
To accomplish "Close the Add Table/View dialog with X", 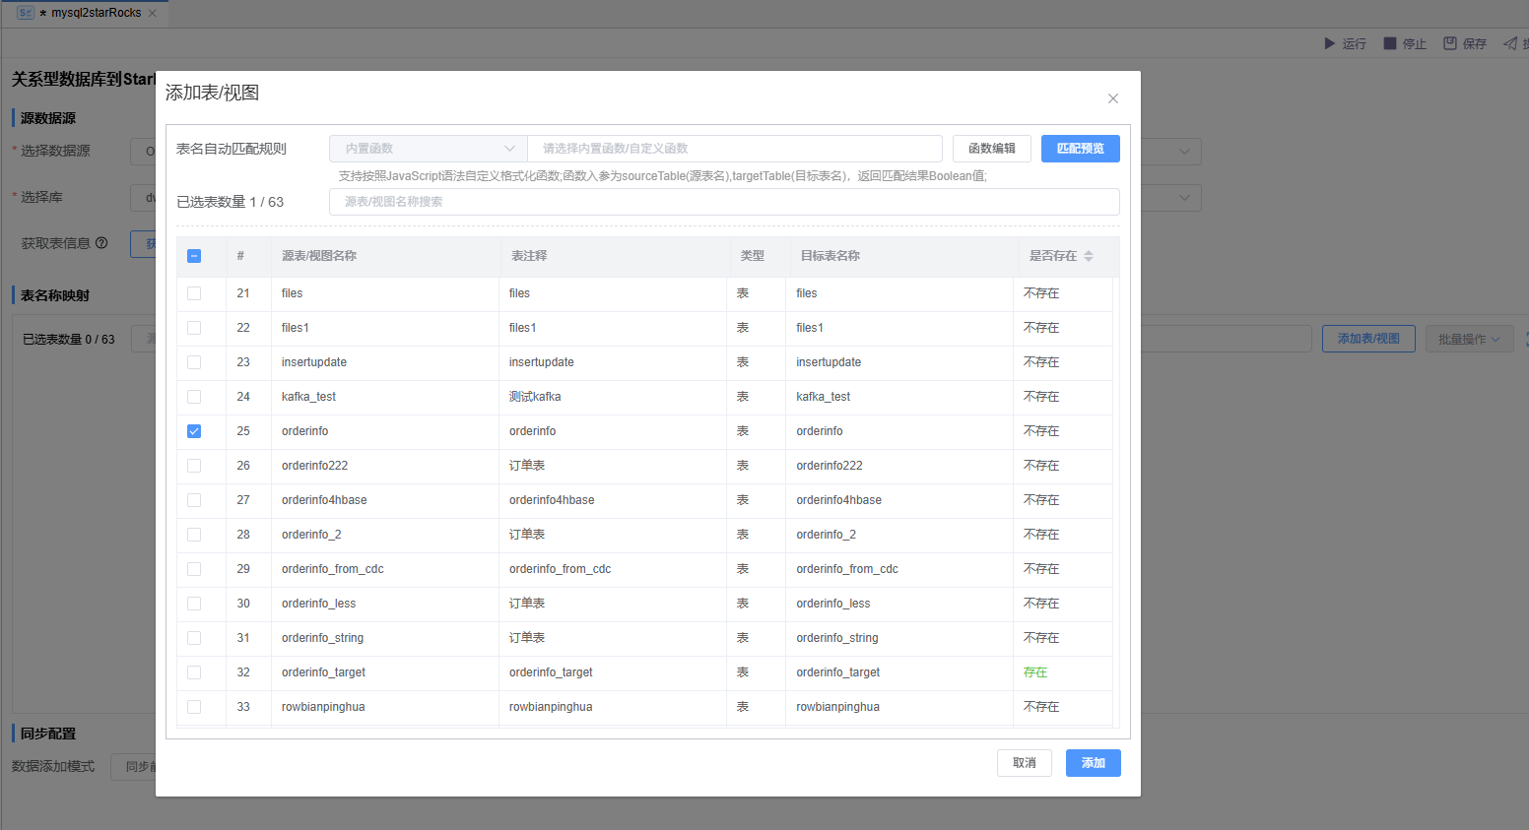I will click(1113, 98).
